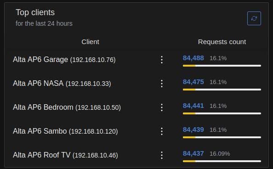Open options menu for Alta AP6 NASA
Image resolution: width=273 pixels, height=169 pixels.
click(x=162, y=84)
